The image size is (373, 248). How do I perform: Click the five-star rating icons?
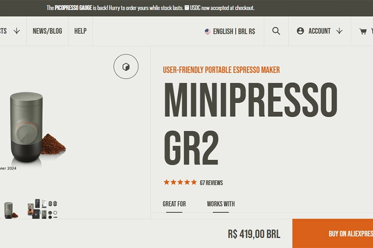[x=180, y=182]
